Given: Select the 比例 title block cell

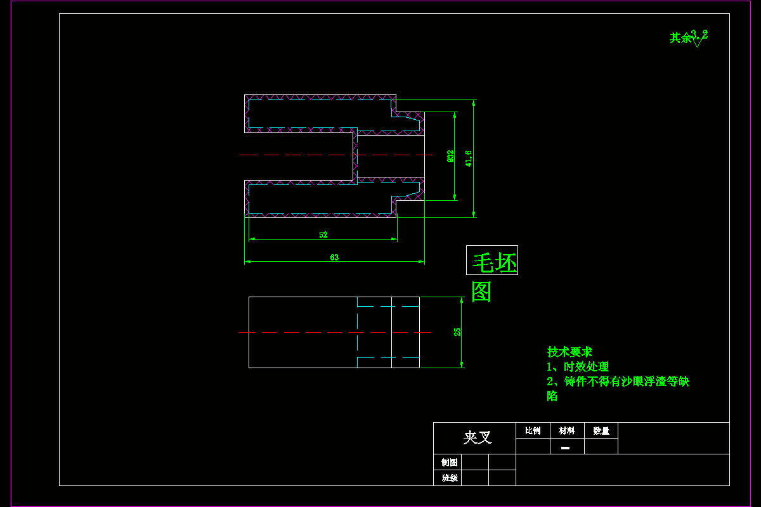Looking at the screenshot, I should pos(533,431).
